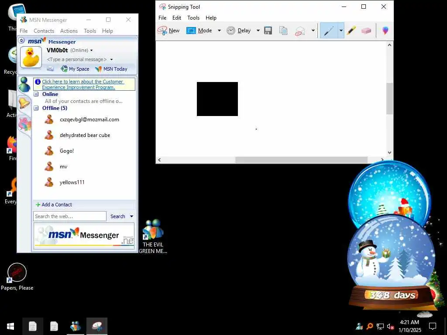Screen dimensions: 447x335
Task: Click the Customer Experience Improvement Program link
Action: click(x=83, y=84)
